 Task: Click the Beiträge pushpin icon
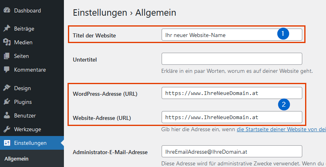click(x=7, y=28)
